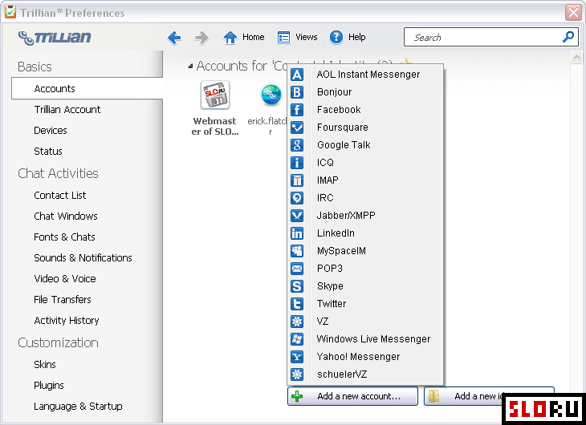
Task: Click the POP3 envelope icon
Action: (x=297, y=269)
